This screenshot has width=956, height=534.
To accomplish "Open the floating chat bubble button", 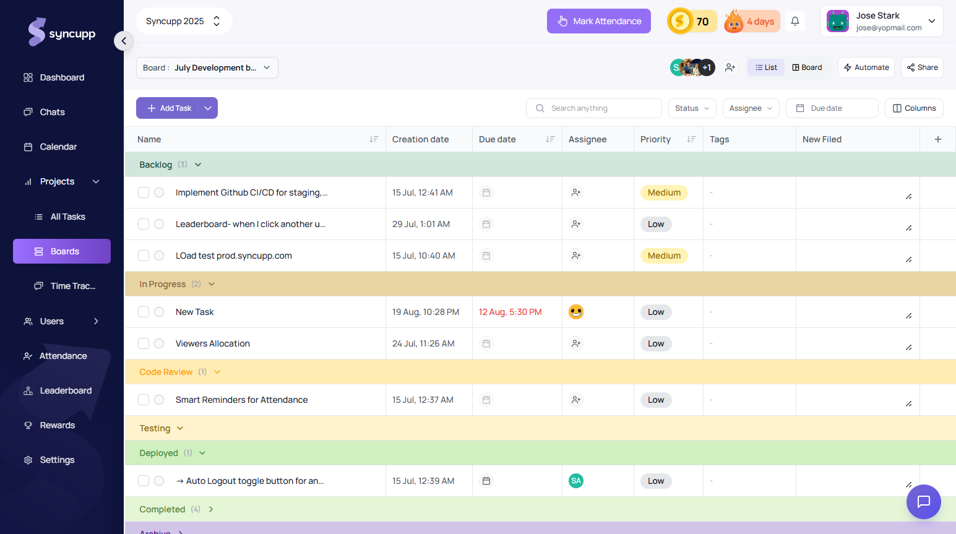I will [923, 501].
